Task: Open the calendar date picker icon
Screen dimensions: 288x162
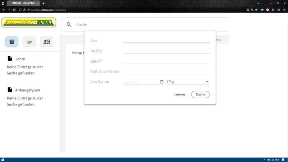Action: pyautogui.click(x=162, y=82)
